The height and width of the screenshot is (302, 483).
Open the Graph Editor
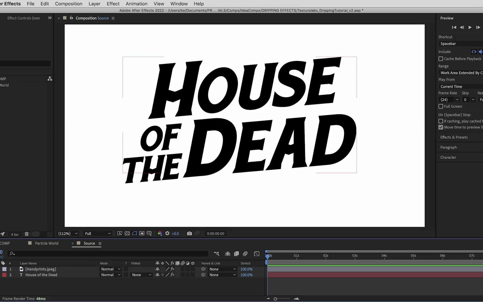[x=257, y=254]
